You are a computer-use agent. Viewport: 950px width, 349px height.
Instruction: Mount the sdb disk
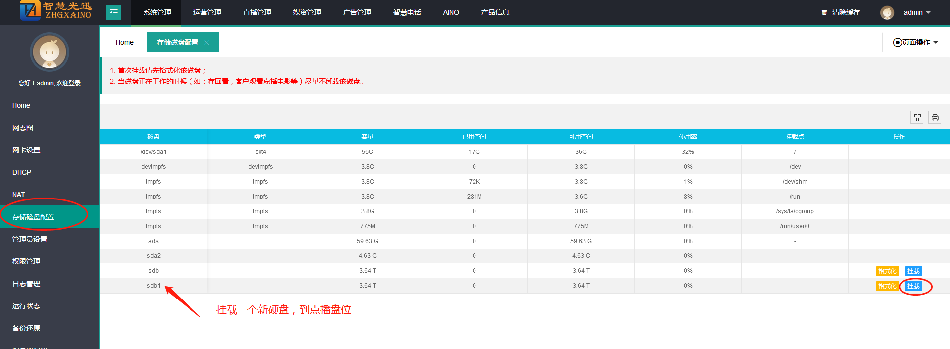point(913,271)
